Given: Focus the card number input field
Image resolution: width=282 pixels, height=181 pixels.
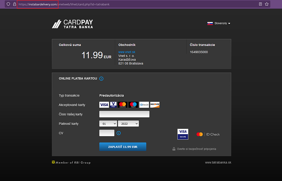Looking at the screenshot, I should tap(124, 114).
